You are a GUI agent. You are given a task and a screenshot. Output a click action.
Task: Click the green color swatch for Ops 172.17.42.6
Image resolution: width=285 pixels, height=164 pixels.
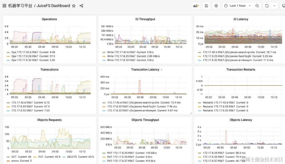pyautogui.click(x=8, y=52)
